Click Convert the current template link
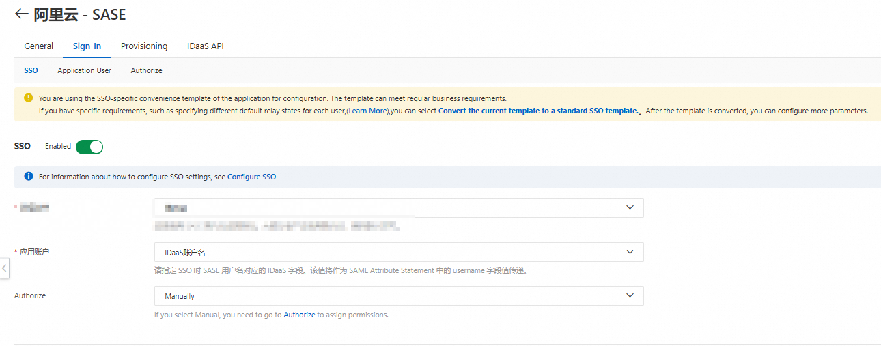This screenshot has height=346, width=881. tap(538, 111)
